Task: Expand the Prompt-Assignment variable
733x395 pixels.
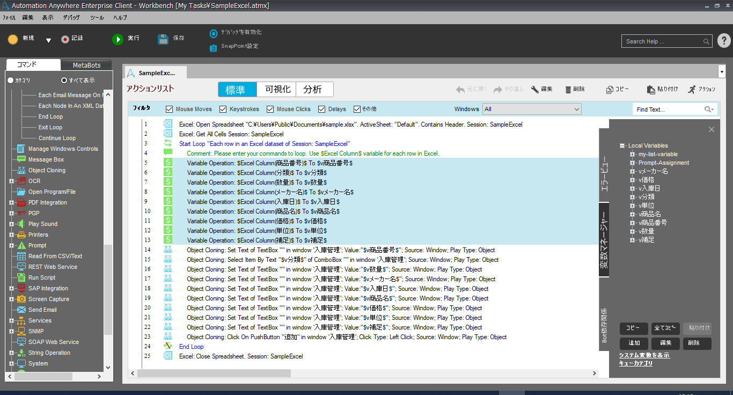Action: [633, 163]
